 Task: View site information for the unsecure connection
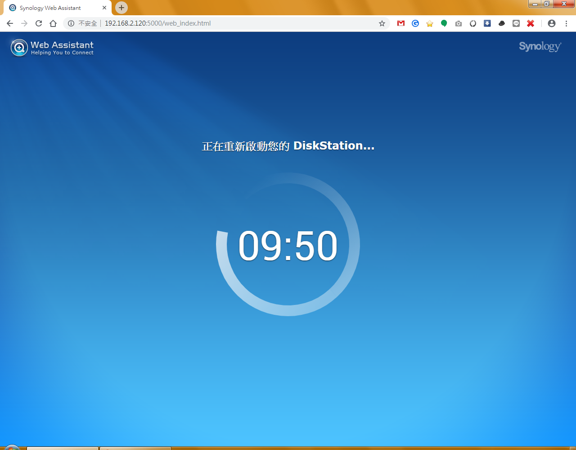pos(71,23)
